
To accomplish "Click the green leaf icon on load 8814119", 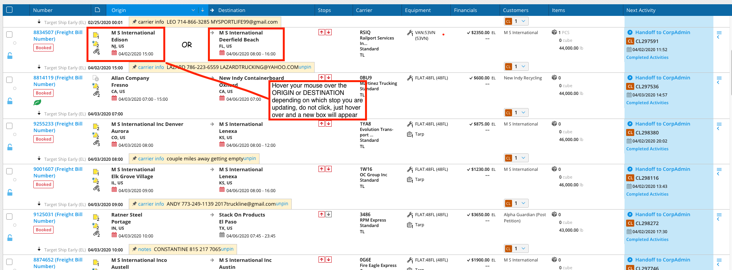I will point(37,103).
